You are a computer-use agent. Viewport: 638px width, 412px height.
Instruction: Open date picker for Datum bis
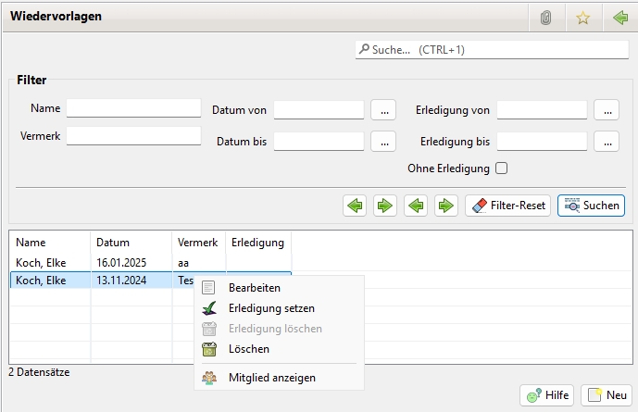[383, 142]
